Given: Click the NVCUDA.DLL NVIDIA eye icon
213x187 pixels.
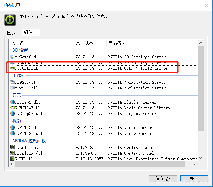Looking at the screenshot, I should (12, 68).
